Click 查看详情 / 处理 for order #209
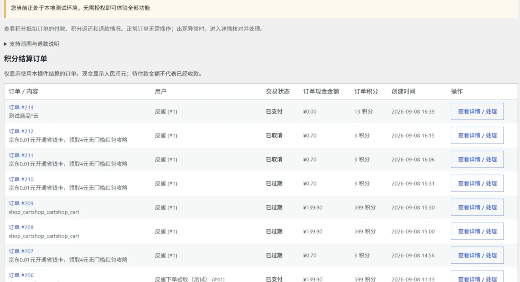This screenshot has width=520, height=282. tap(477, 208)
